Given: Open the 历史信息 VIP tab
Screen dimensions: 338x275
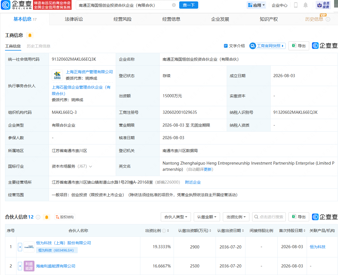Looking at the screenshot, I should 314,19.
